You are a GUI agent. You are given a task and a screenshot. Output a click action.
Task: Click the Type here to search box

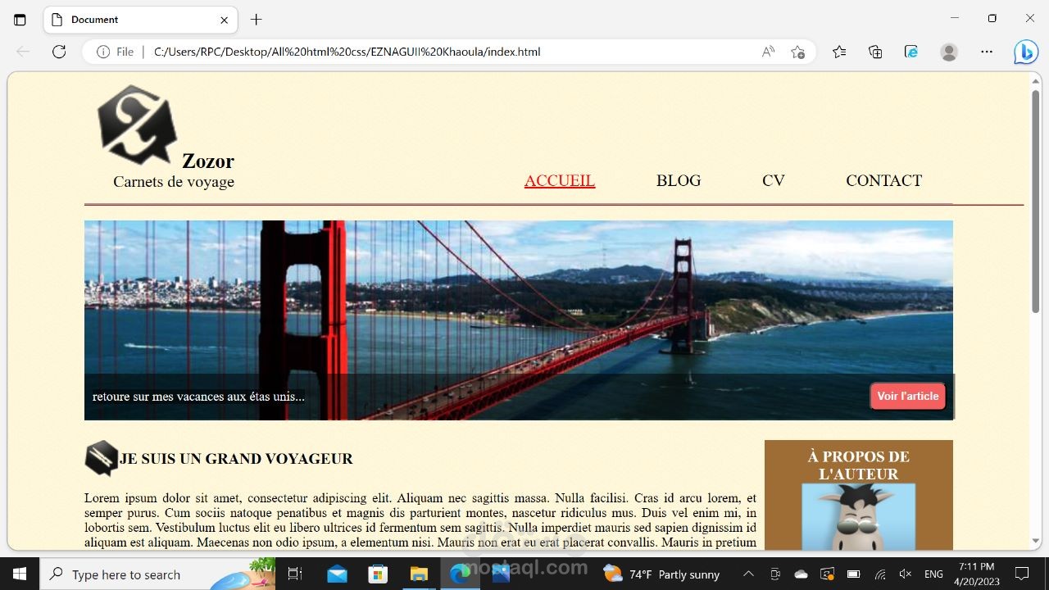pos(159,574)
